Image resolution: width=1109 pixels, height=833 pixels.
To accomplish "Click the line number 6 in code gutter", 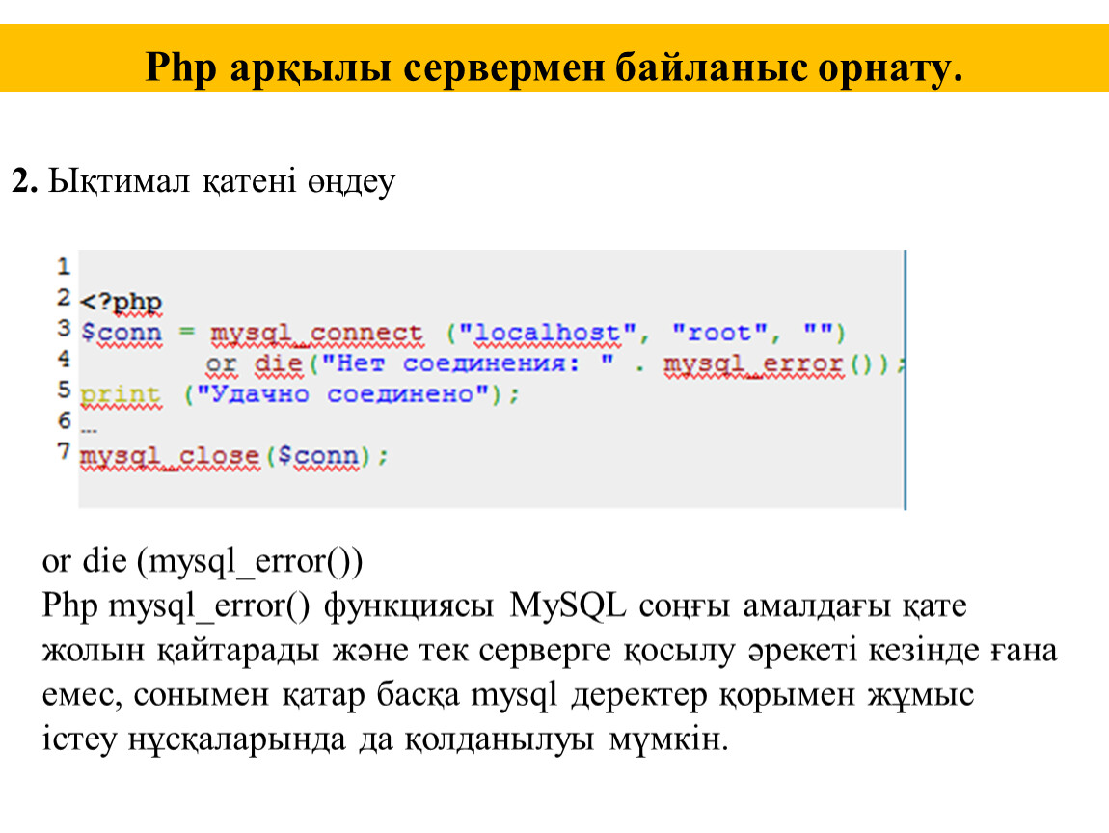I will point(65,420).
